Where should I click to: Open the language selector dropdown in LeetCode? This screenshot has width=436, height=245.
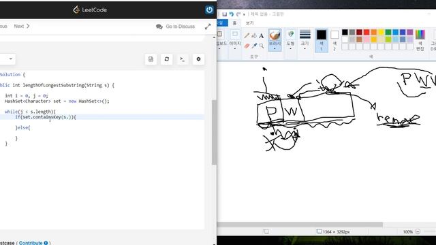click(x=7, y=59)
